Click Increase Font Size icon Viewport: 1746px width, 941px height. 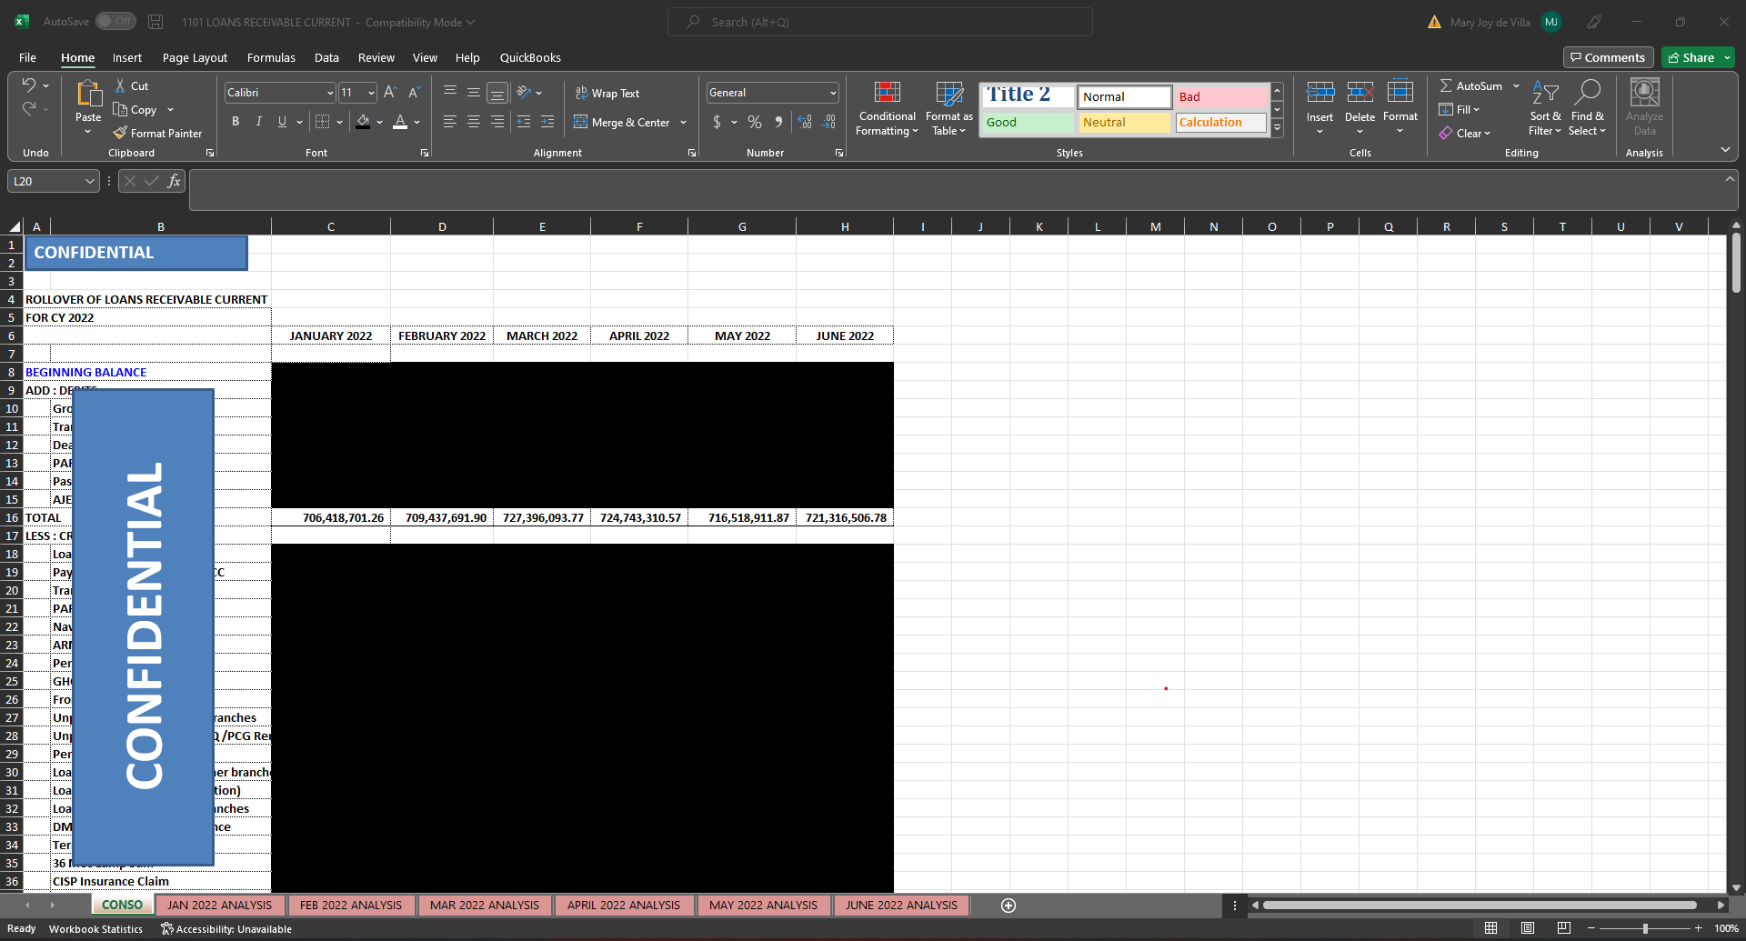pos(390,93)
